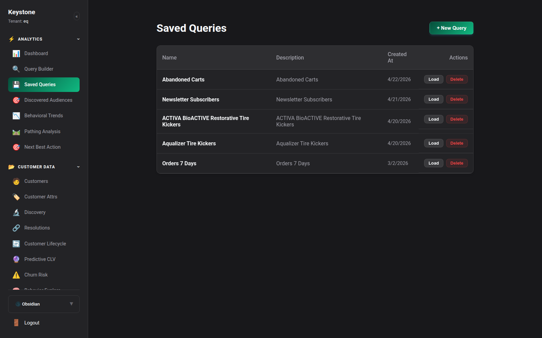Select the Behavioral Trends chart icon
The height and width of the screenshot is (338, 542).
click(x=16, y=116)
